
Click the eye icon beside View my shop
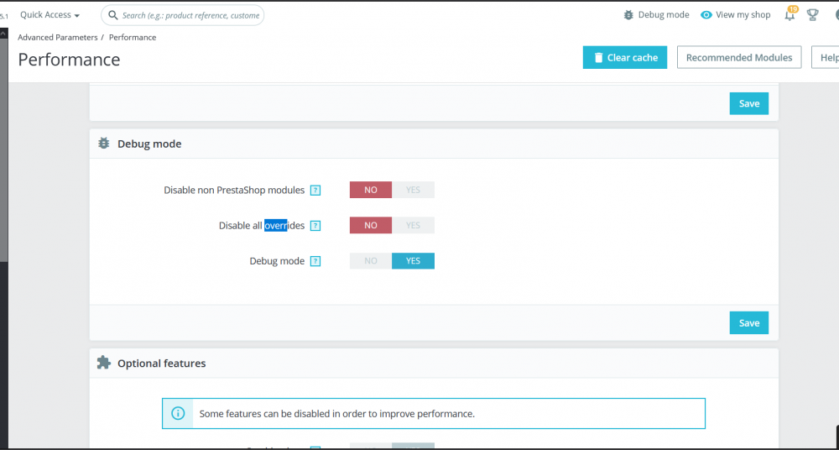tap(706, 15)
